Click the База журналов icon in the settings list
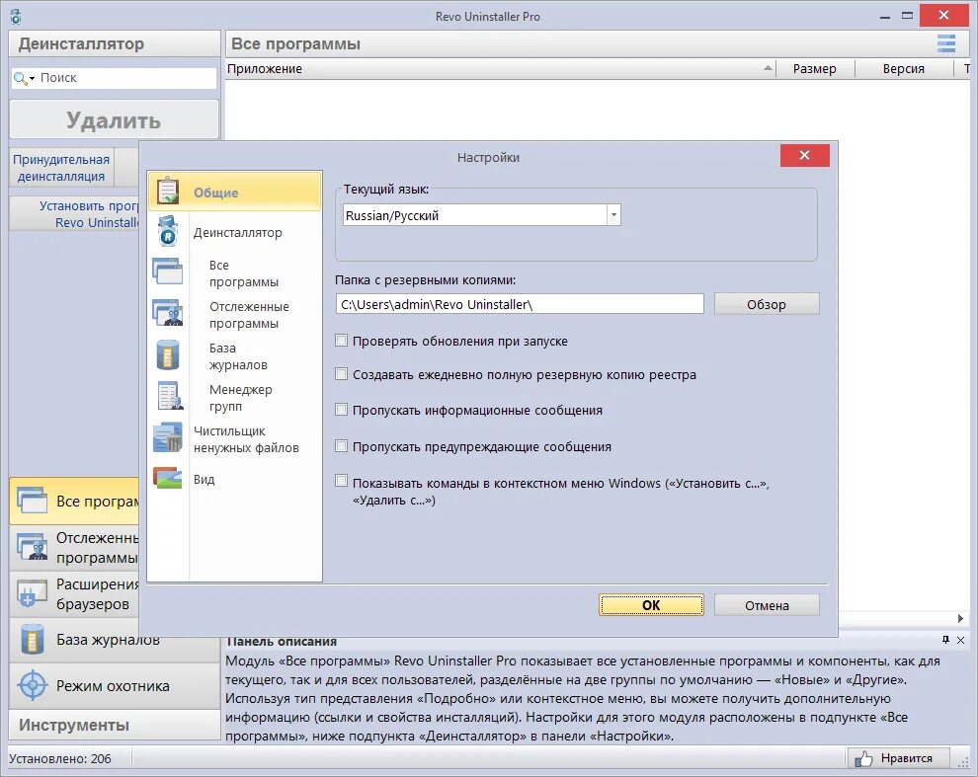978x777 pixels. coord(168,354)
